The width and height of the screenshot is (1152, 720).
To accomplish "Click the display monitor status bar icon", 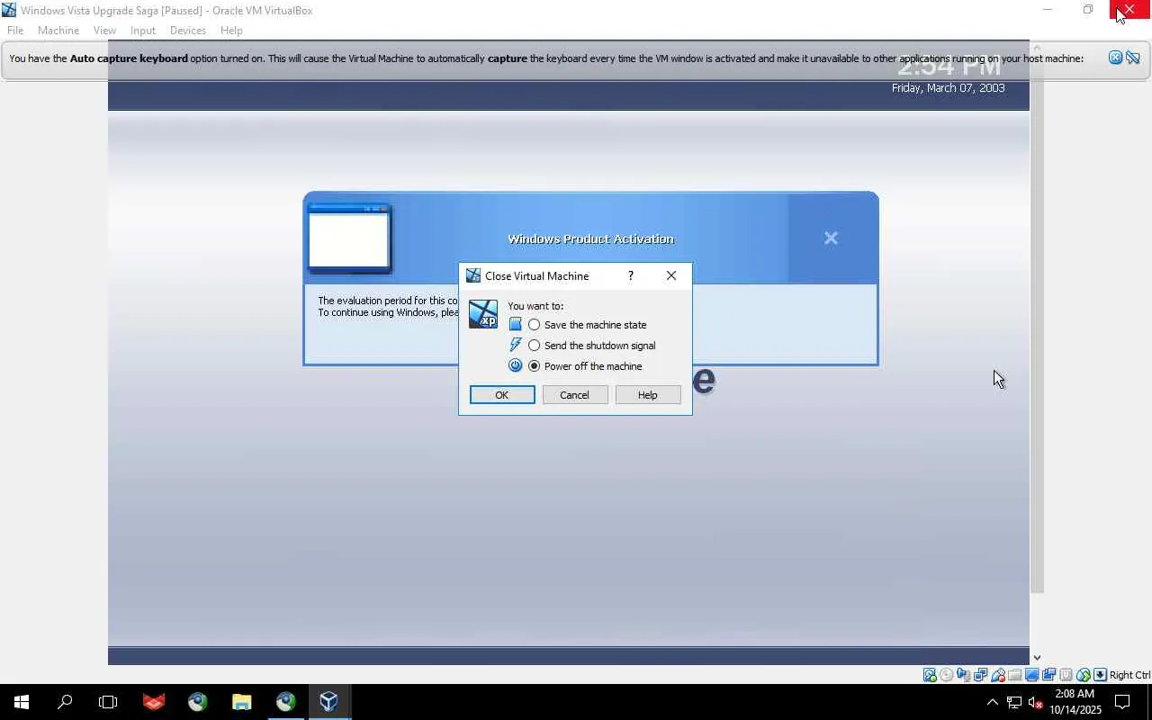I will (x=1032, y=675).
